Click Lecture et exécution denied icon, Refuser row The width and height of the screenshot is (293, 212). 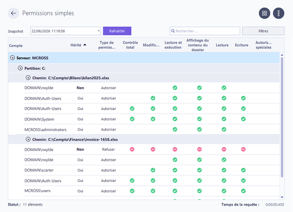[175, 149]
